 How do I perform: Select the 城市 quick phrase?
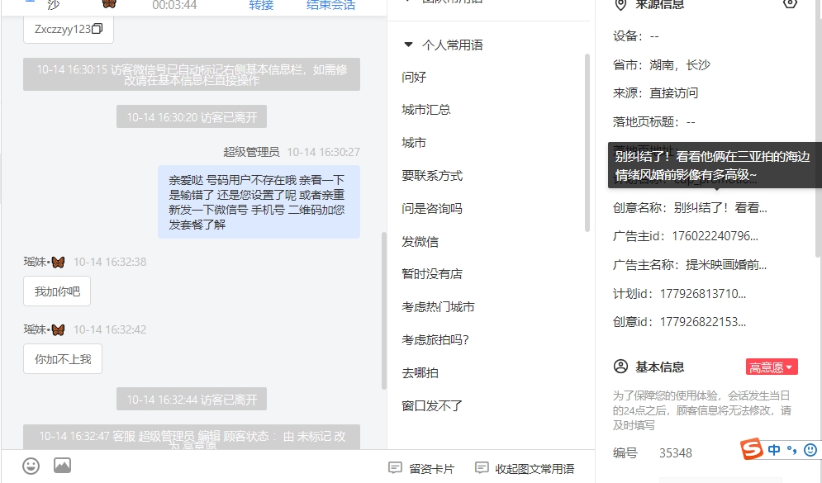click(414, 143)
